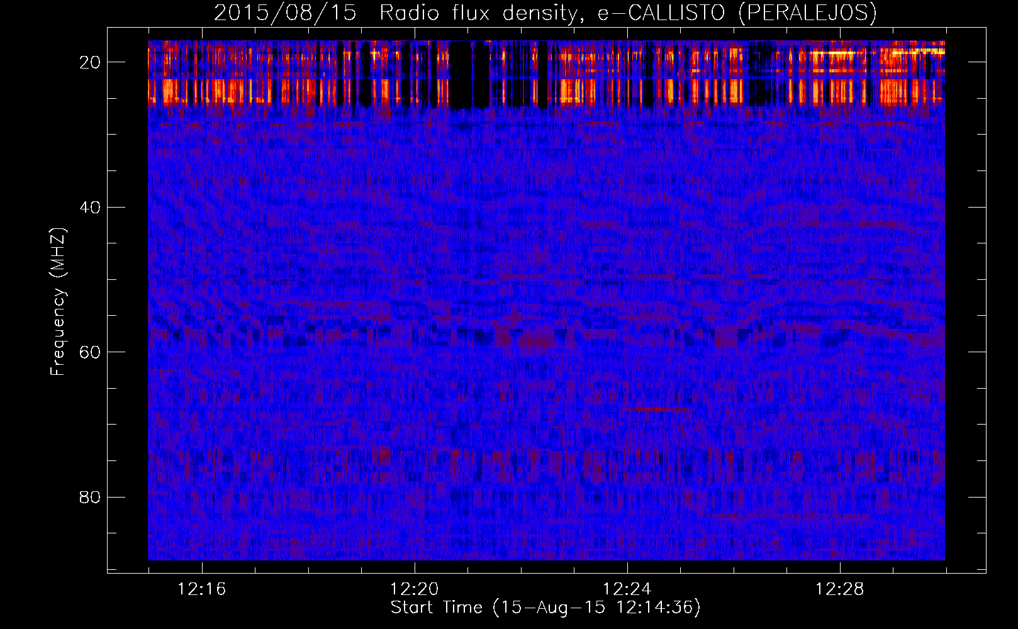1018x629 pixels.
Task: Click the 12:16 time tick label
Action: (201, 589)
